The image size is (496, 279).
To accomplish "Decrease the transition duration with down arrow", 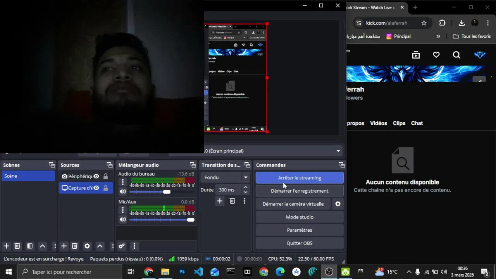I will click(245, 192).
